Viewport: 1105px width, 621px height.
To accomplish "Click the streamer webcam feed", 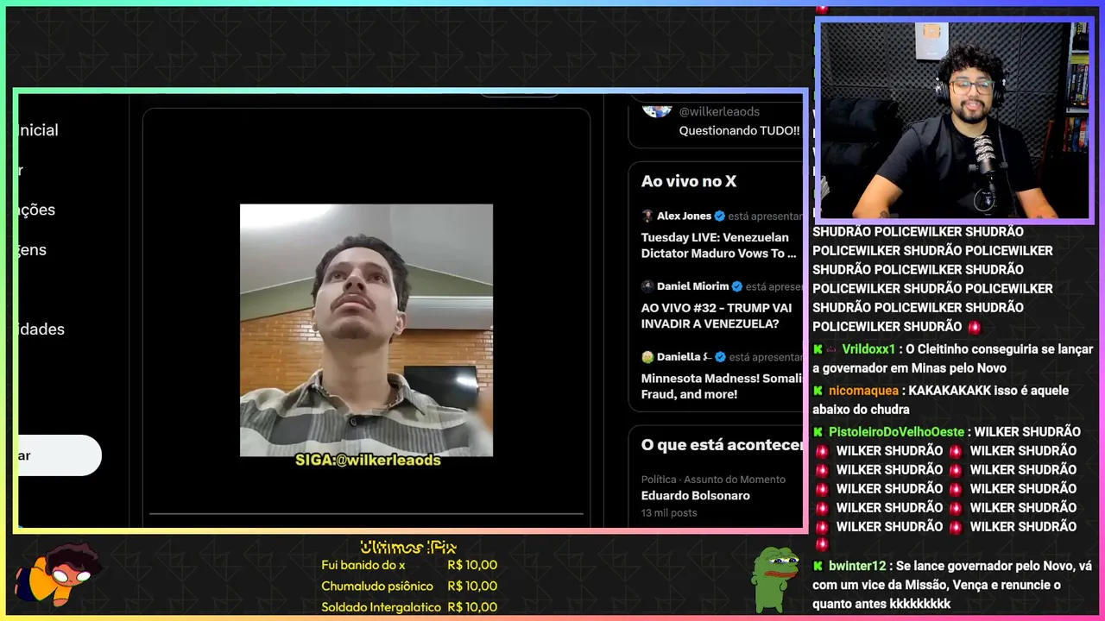I will [954, 120].
